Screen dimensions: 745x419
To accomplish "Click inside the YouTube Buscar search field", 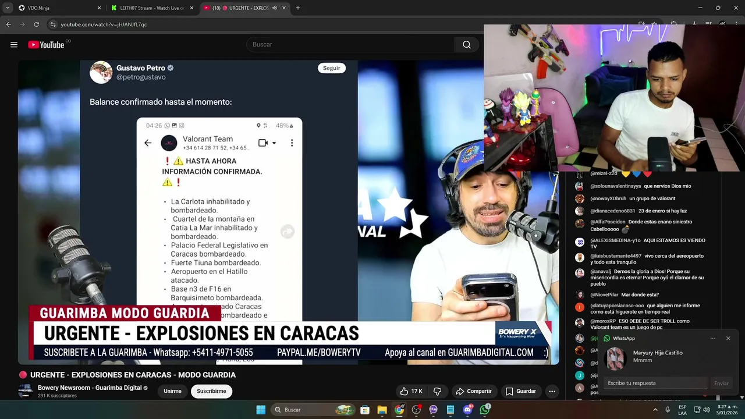I will point(350,45).
